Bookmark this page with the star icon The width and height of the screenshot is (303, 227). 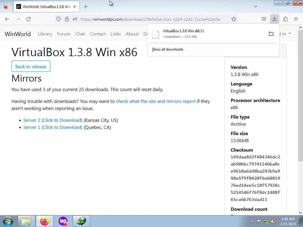coord(234,19)
